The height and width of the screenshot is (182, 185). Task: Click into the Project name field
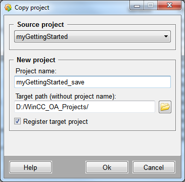coord(92,82)
